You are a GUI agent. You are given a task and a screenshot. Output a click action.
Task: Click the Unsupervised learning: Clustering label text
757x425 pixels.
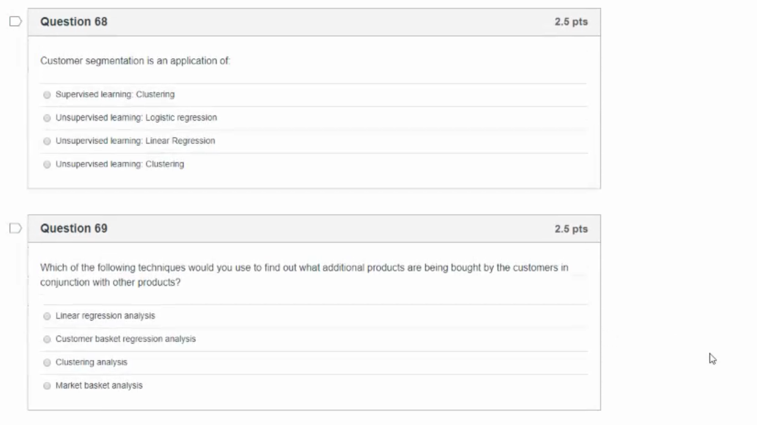coord(120,164)
